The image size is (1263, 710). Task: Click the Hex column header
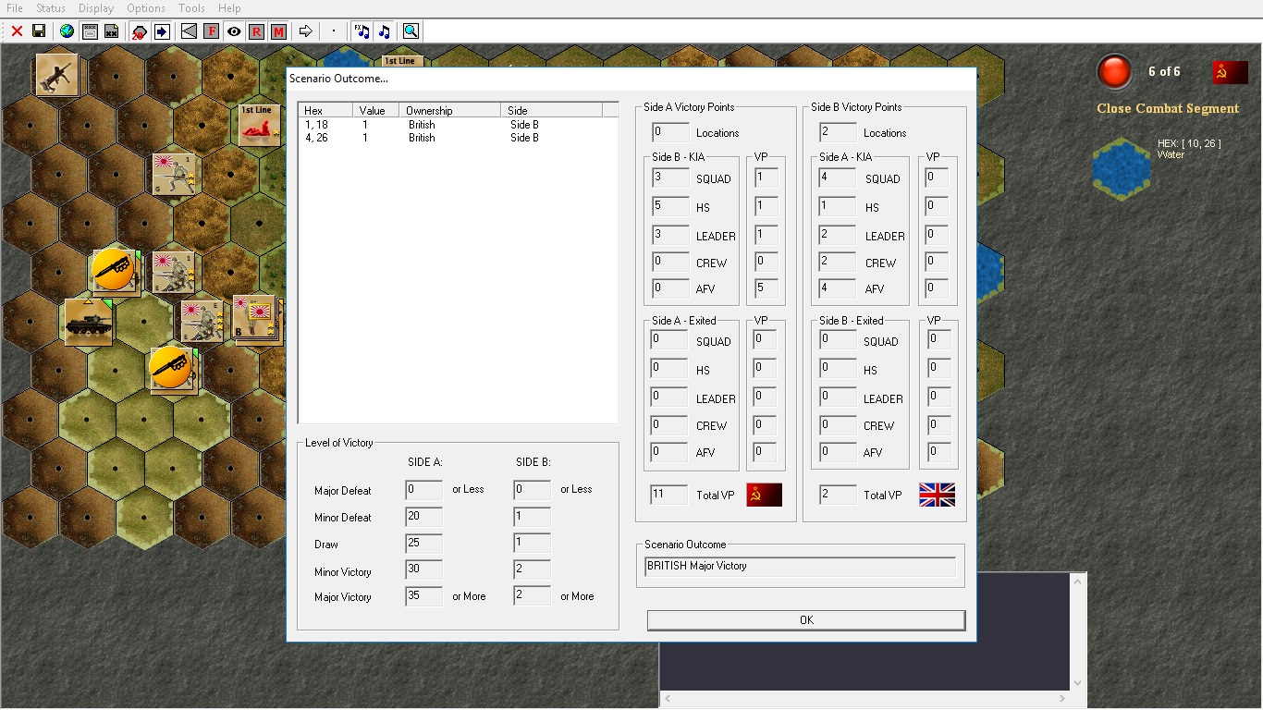[325, 111]
